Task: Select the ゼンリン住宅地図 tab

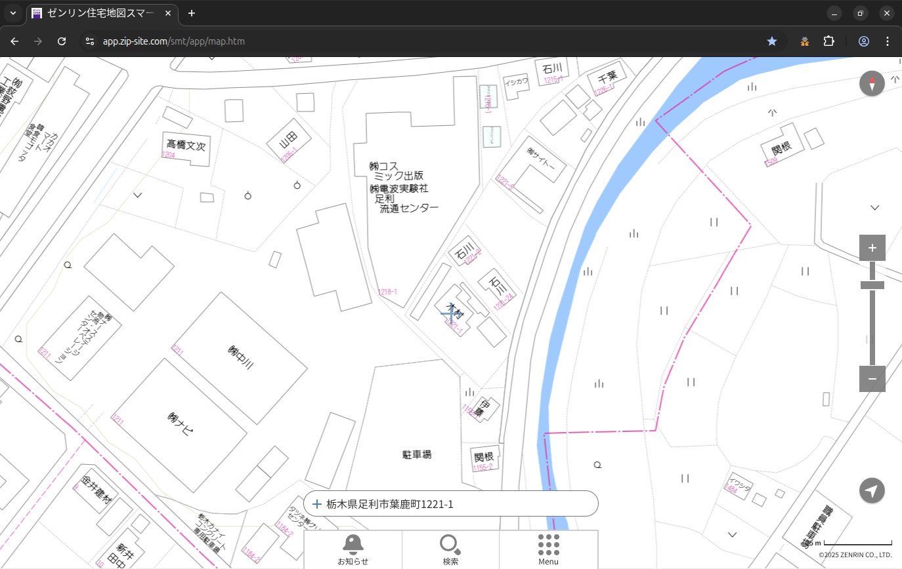Action: (102, 13)
